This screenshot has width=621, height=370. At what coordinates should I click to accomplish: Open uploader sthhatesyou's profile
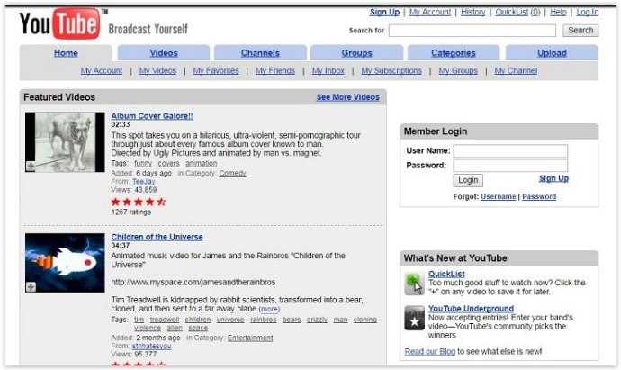[x=152, y=346]
